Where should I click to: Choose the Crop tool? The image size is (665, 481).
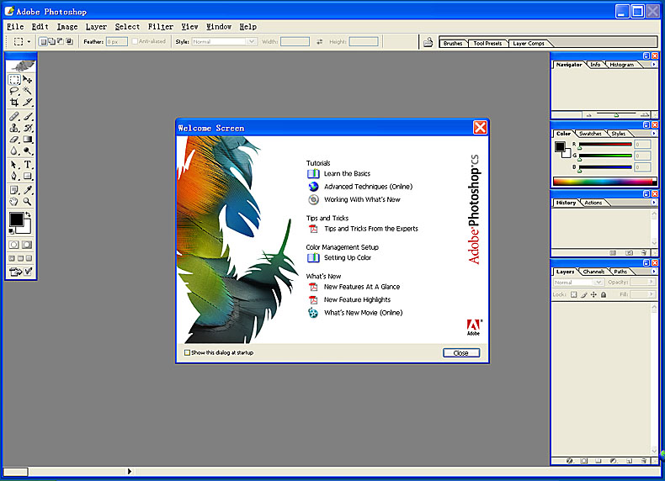click(x=14, y=103)
